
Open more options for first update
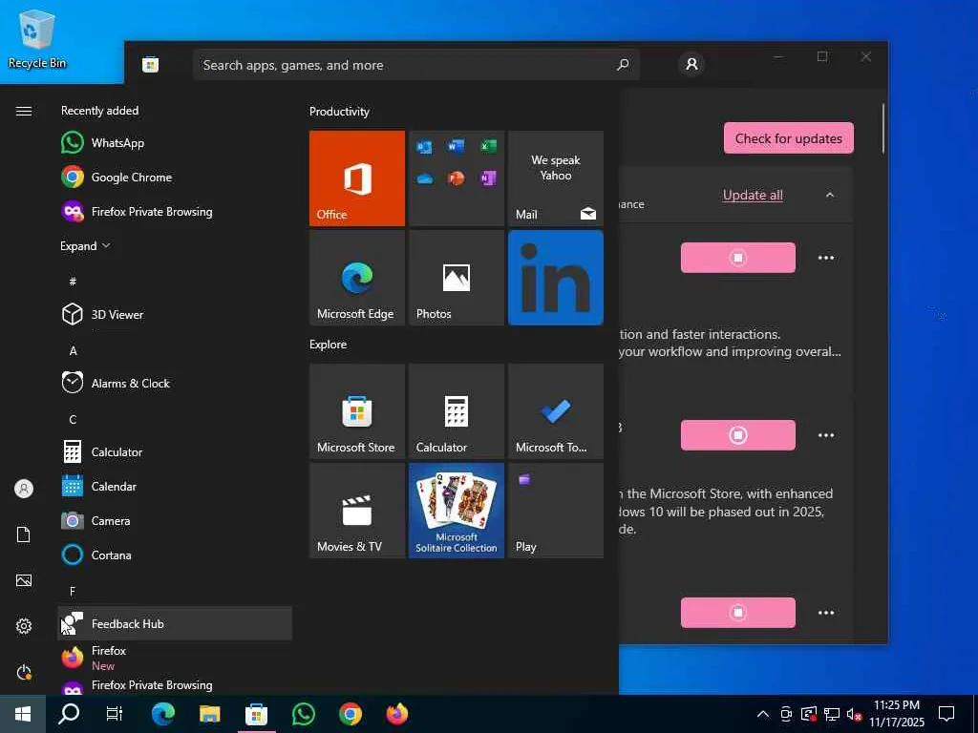click(826, 258)
